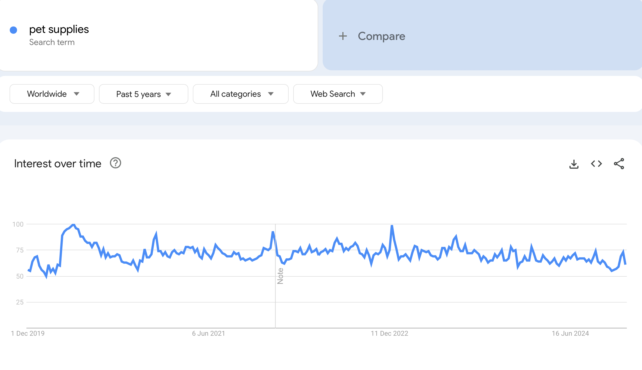Expand the All categories filter dropdown
642x370 pixels.
pyautogui.click(x=240, y=94)
